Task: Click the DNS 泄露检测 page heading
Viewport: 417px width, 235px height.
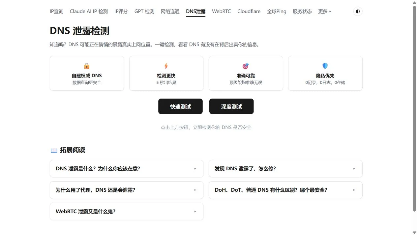Action: click(x=79, y=31)
